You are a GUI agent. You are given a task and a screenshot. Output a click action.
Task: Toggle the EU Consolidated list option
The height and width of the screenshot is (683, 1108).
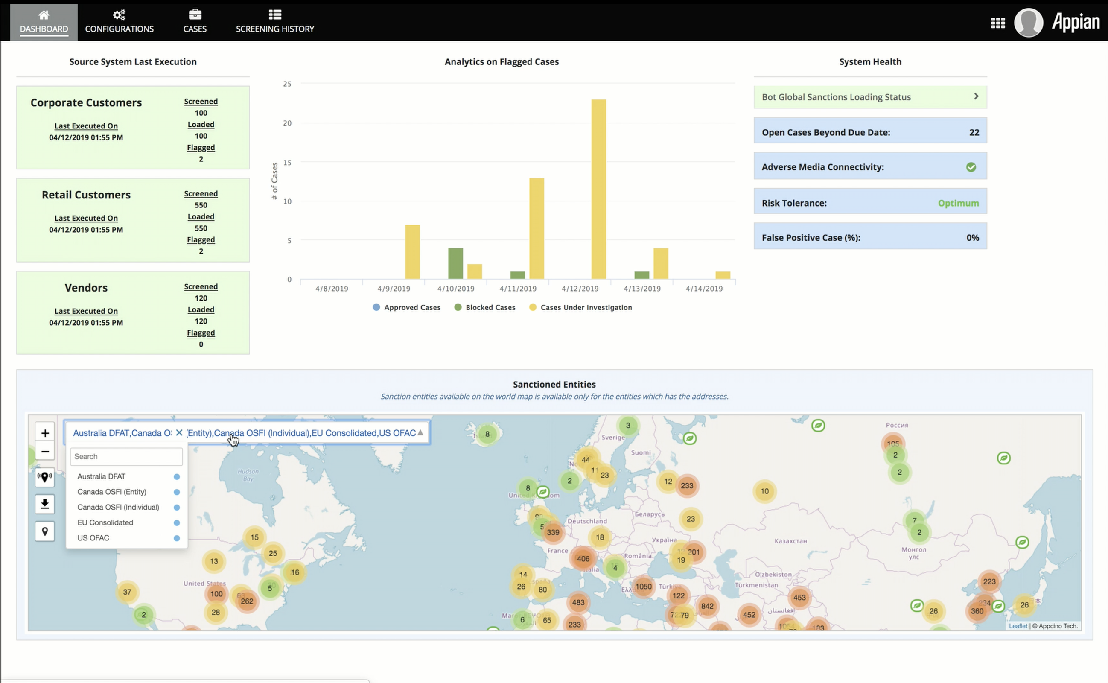(105, 522)
